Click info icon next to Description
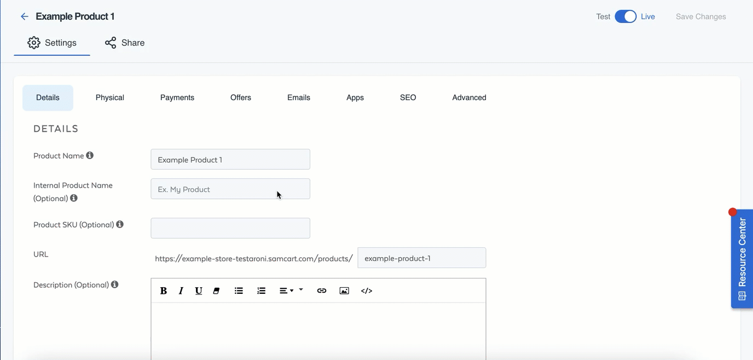753x360 pixels. tap(115, 284)
